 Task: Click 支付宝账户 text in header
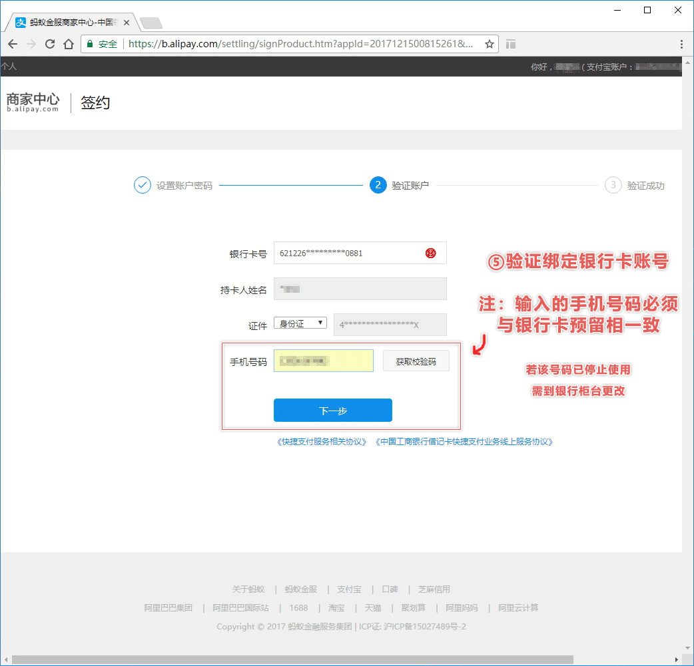[x=606, y=67]
